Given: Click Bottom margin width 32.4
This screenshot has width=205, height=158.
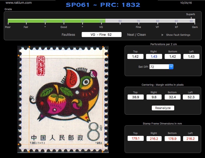Looking at the screenshot, I should pos(172,97).
